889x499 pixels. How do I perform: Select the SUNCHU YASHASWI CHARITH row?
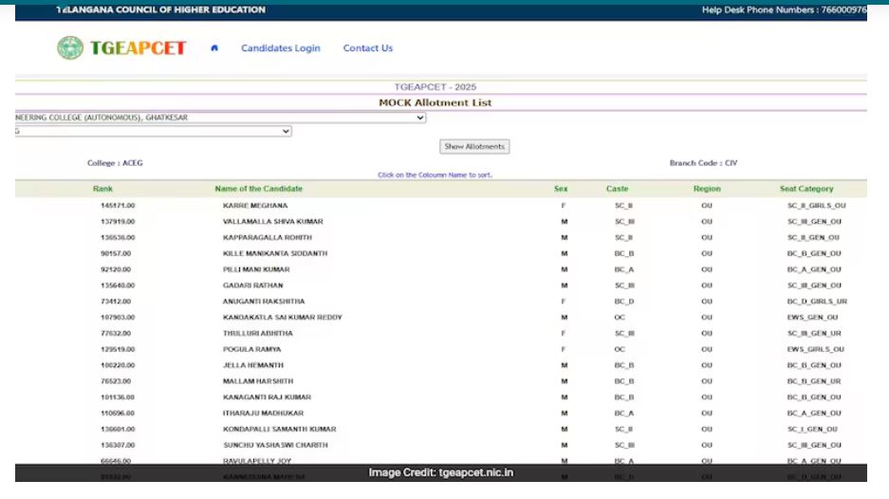point(275,445)
